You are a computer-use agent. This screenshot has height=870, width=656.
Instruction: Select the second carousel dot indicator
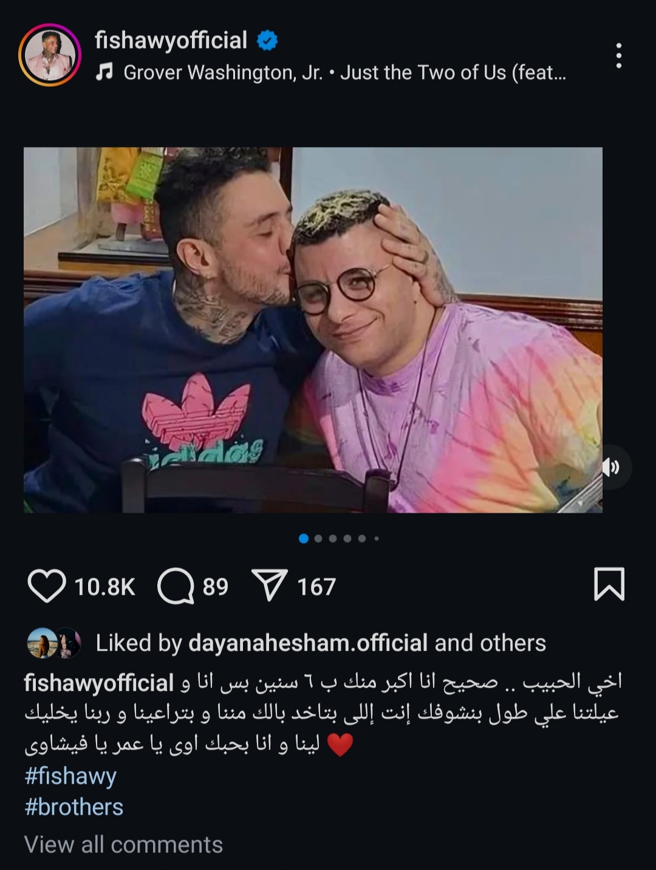tap(318, 538)
